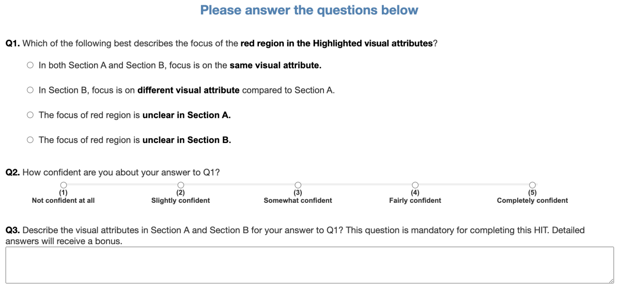
Task: Click the 'Completely confident' label text
Action: point(532,201)
